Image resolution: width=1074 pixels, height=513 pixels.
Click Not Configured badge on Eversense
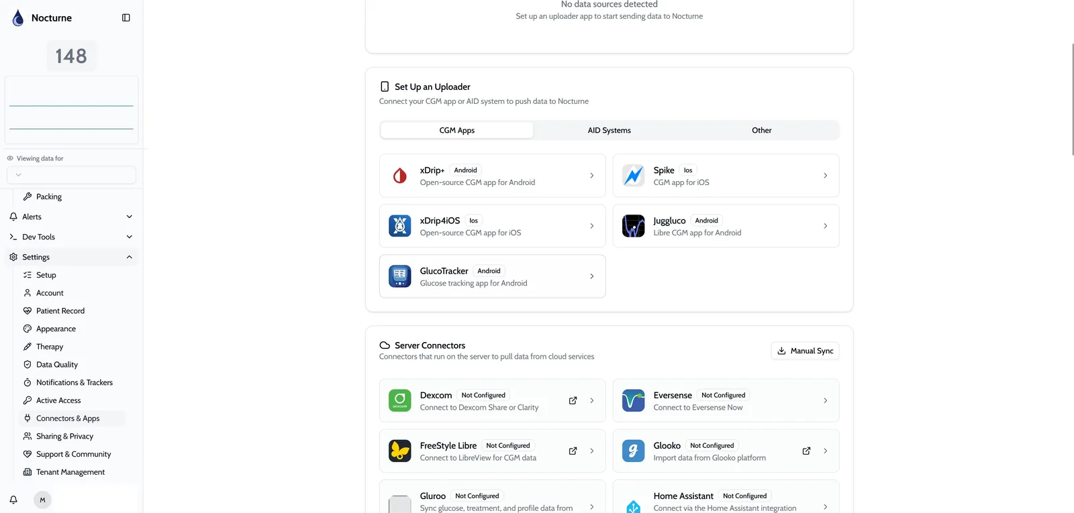724,395
